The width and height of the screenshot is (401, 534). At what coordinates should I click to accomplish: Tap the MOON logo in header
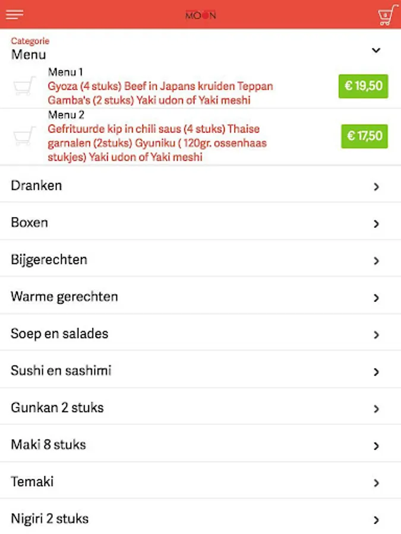(x=201, y=15)
